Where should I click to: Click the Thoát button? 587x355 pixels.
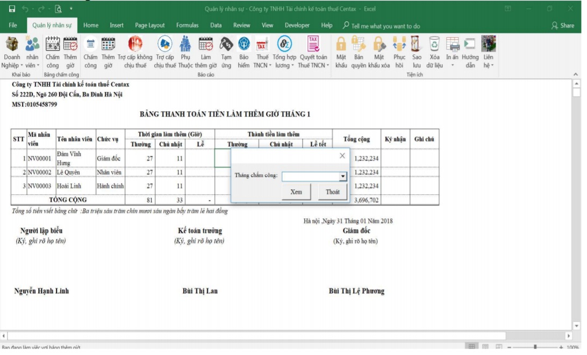tap(332, 192)
